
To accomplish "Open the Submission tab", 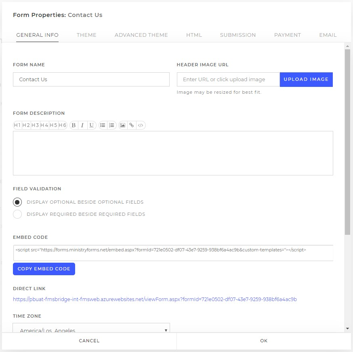I will [238, 35].
